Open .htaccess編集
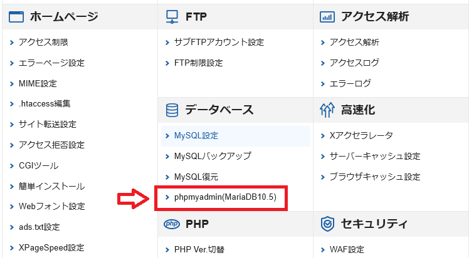Viewport: 469px width, 258px height. [45, 103]
